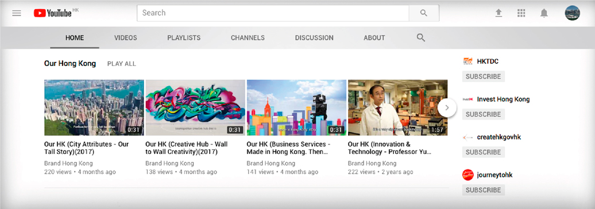This screenshot has width=595, height=209.
Task: Click the createhkgovhk channel logo
Action: (x=468, y=137)
